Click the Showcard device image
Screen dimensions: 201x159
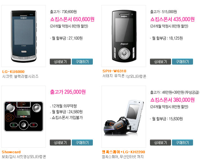(x=24, y=116)
